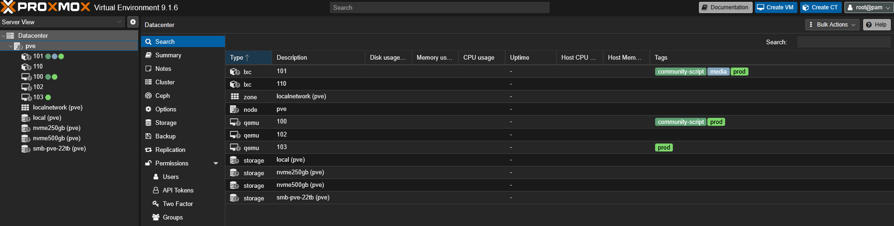Click the qemu monitor icon for row 100
This screenshot has height=226, width=894.
235,122
